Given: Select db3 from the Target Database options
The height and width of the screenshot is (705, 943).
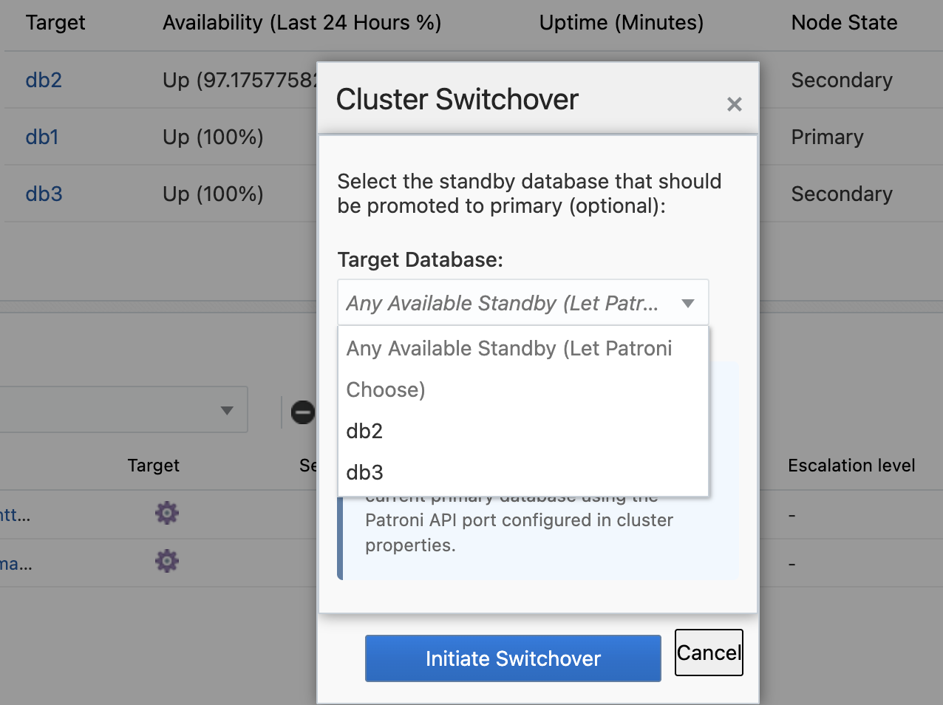Looking at the screenshot, I should [365, 472].
